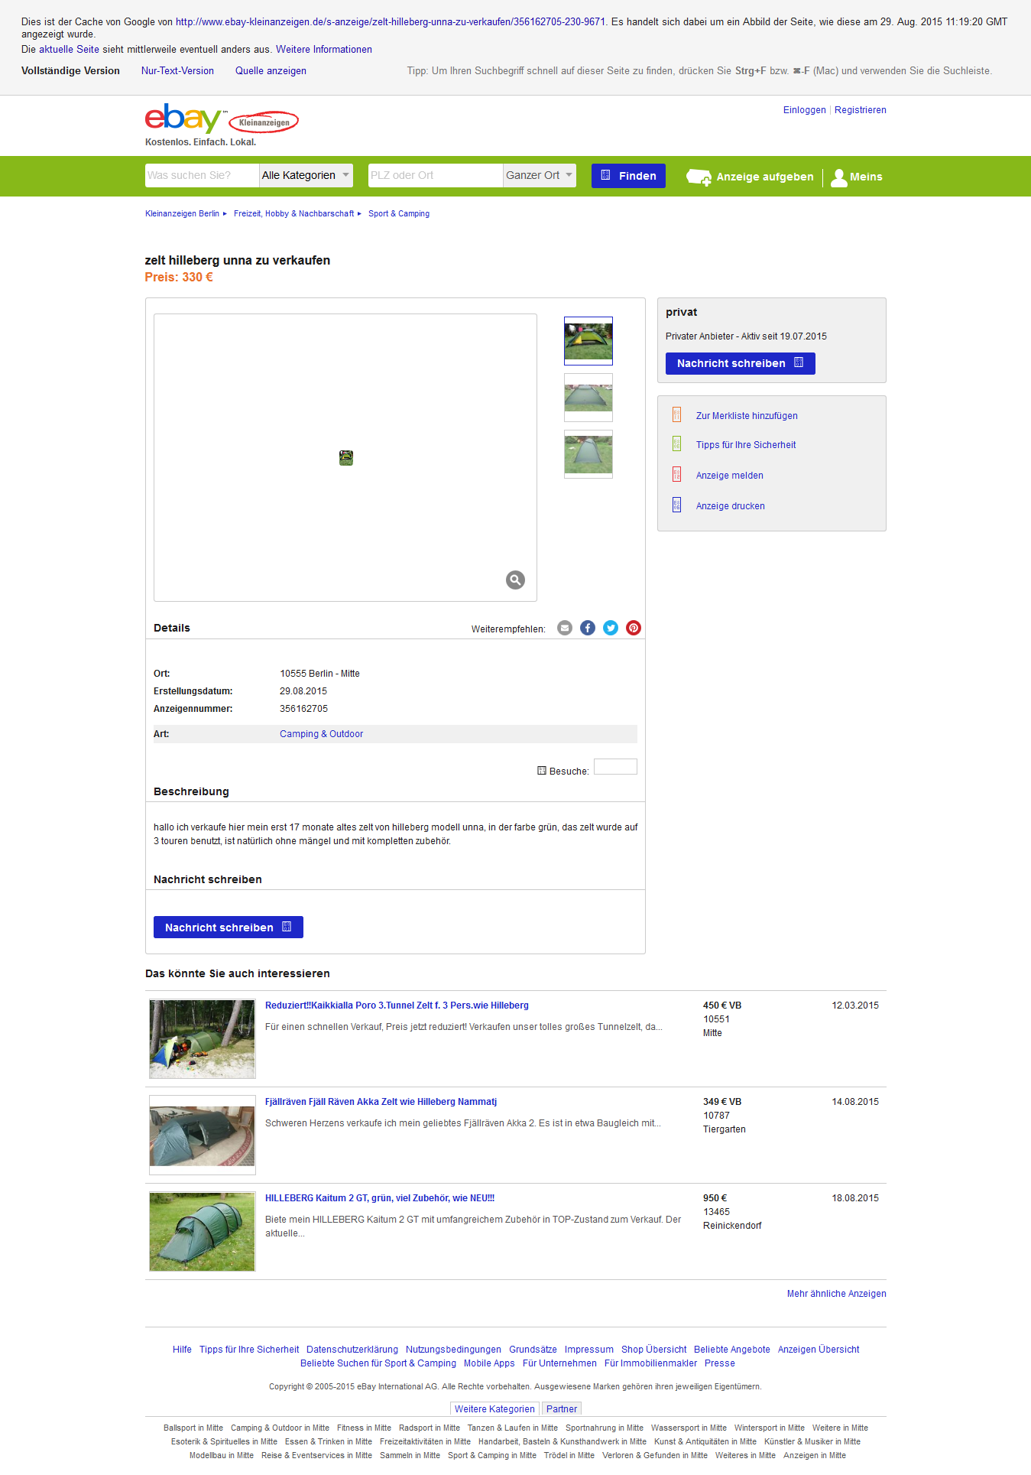Click the Finden search button
The height and width of the screenshot is (1475, 1031).
coord(628,176)
